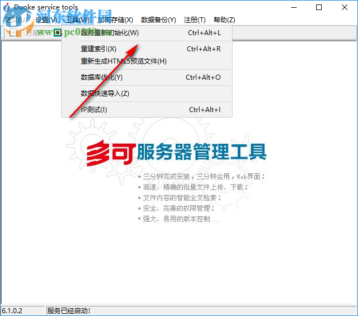
Task: Open the 设置(V) menu
Action: (x=47, y=20)
